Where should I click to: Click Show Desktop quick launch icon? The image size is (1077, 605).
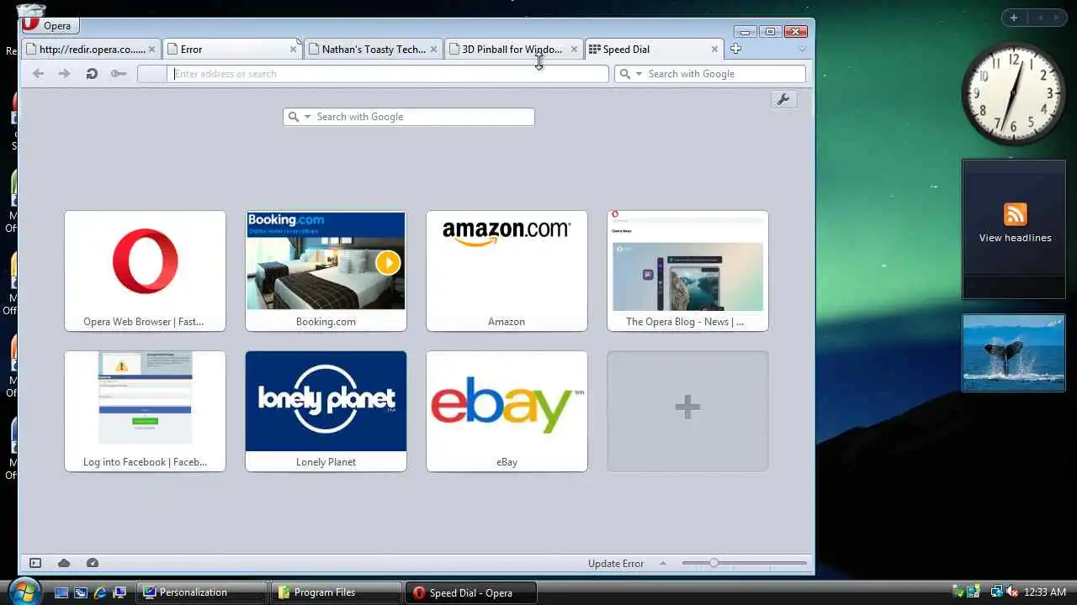click(61, 592)
